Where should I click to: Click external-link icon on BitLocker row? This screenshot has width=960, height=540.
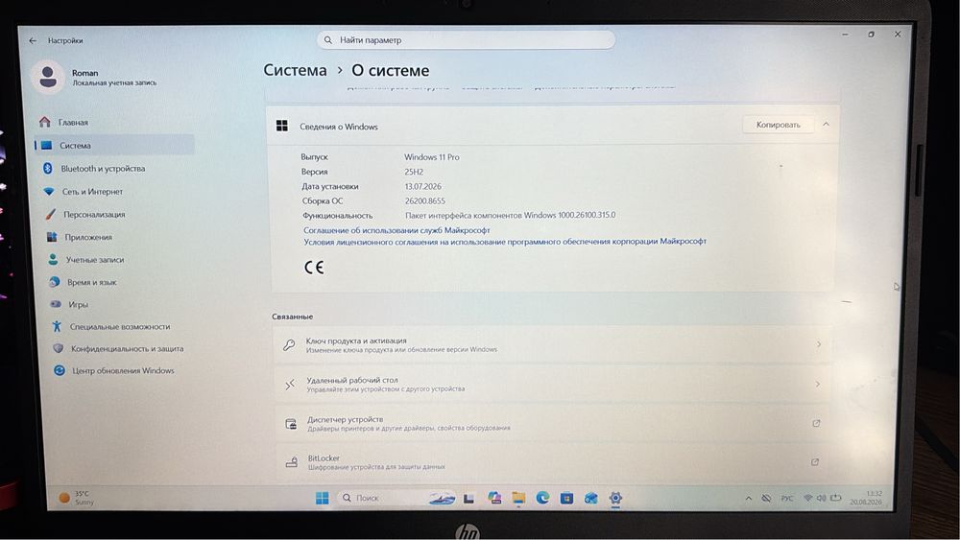pos(815,461)
